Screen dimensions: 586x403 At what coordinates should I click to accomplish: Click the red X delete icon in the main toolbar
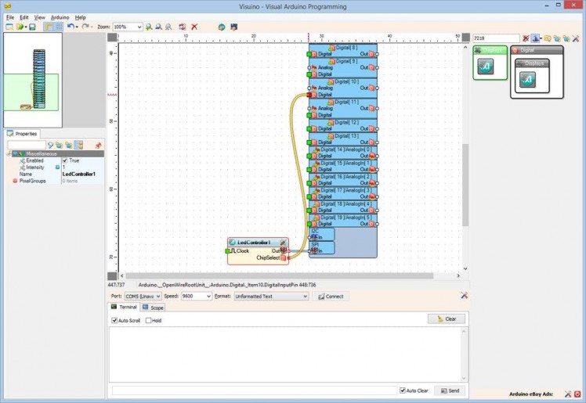tap(194, 27)
